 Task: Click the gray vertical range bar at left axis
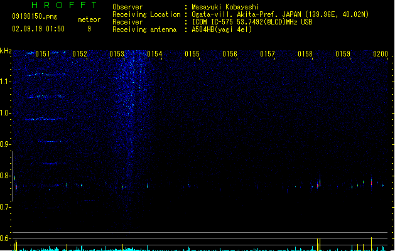click(13, 176)
